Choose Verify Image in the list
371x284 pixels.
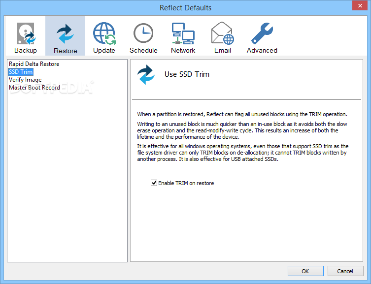(x=25, y=80)
